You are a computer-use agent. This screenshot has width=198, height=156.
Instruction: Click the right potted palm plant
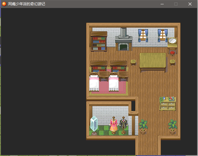pos(172,127)
